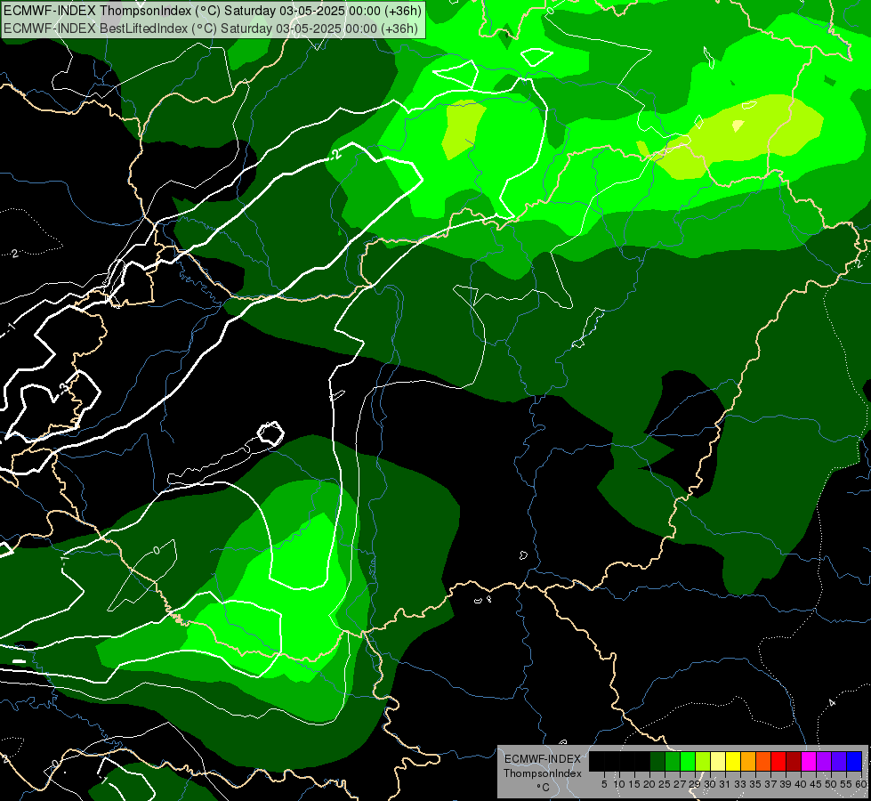
Task: Click the ThompsonIndex title line in header
Action: point(213,11)
